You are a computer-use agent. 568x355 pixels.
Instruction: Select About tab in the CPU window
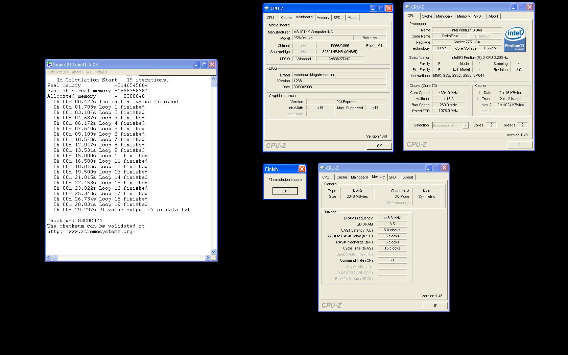click(x=493, y=16)
